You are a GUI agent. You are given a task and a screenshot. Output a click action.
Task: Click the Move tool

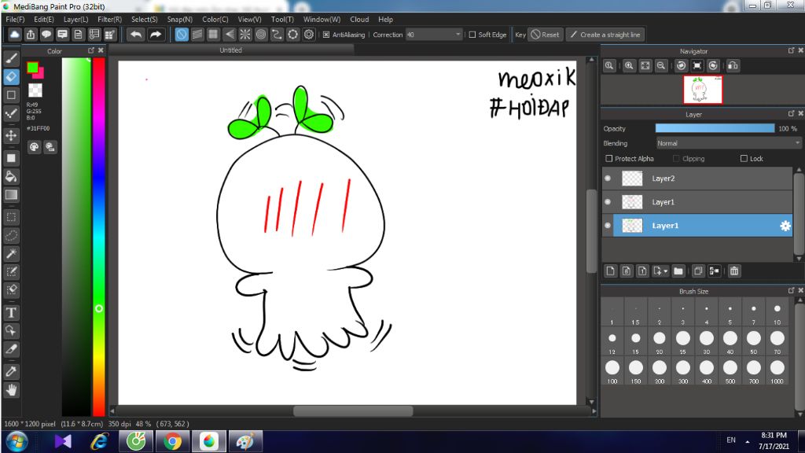(x=11, y=135)
